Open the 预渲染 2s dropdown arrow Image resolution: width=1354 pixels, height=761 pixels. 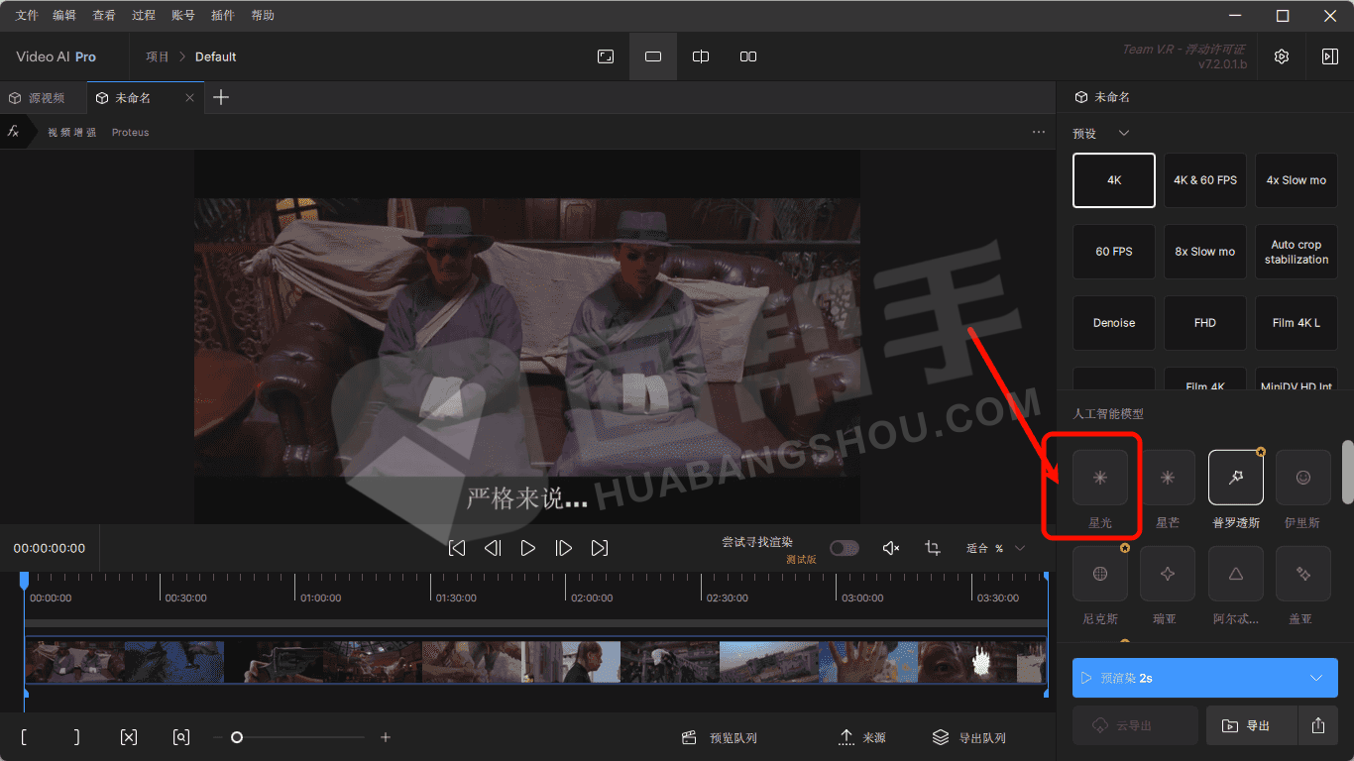pos(1316,678)
